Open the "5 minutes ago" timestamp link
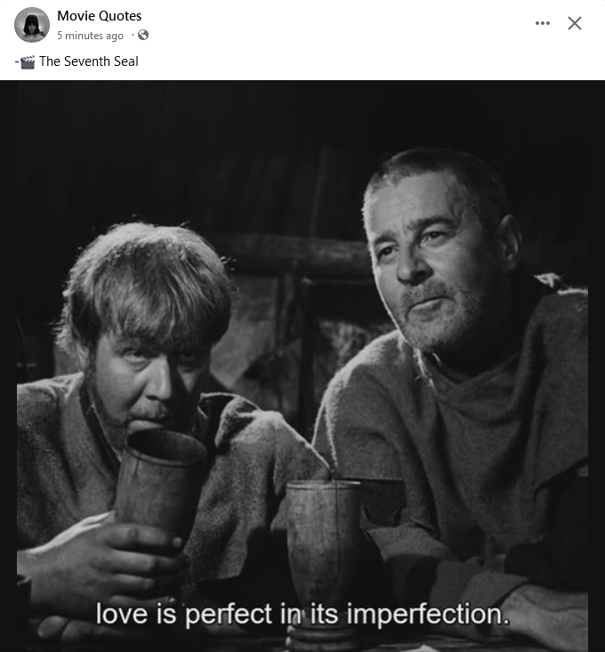 [x=90, y=36]
